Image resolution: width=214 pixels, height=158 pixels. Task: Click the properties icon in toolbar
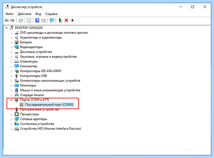point(29,20)
